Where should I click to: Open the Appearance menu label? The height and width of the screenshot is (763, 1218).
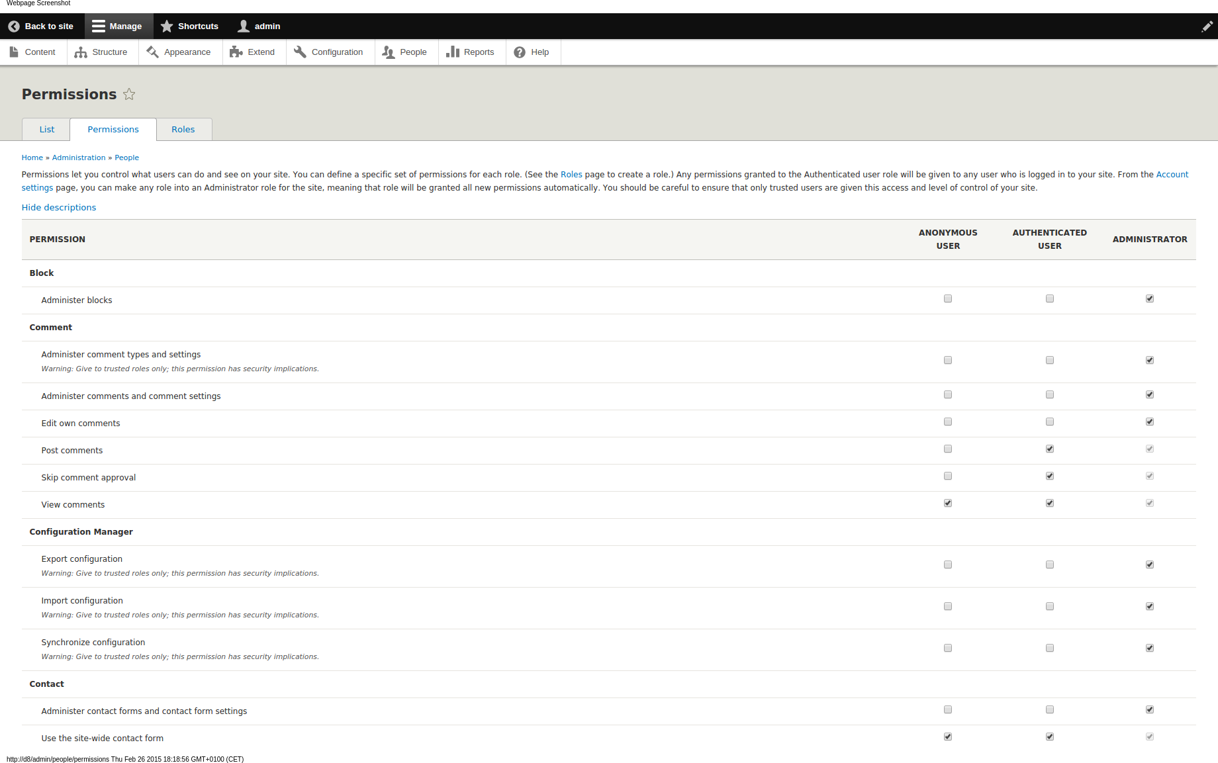click(x=187, y=52)
